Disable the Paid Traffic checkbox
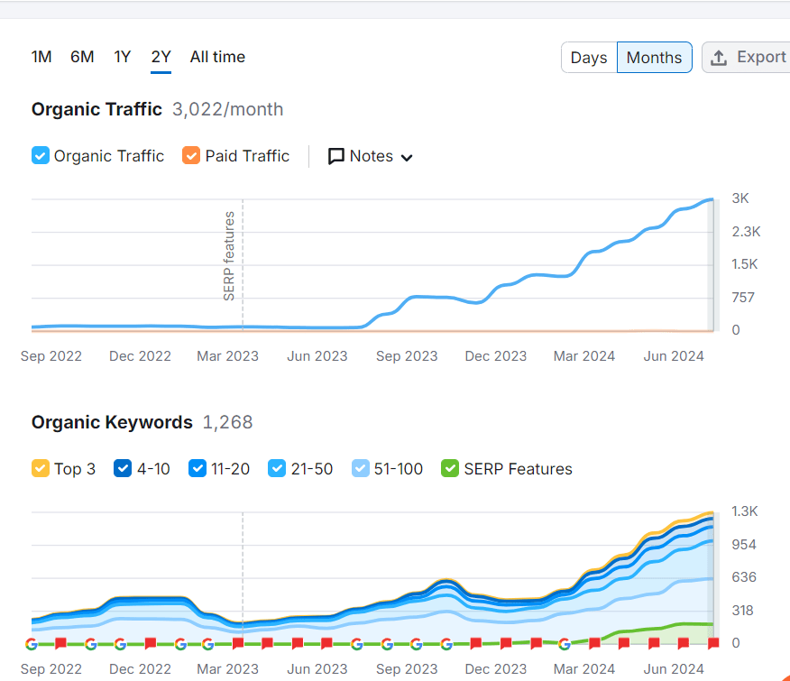Screen dimensions: 790x681 coord(190,156)
